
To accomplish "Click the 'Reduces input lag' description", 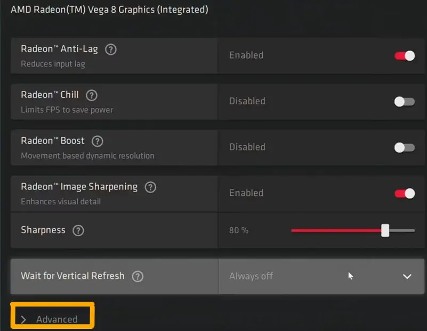I will tap(53, 64).
